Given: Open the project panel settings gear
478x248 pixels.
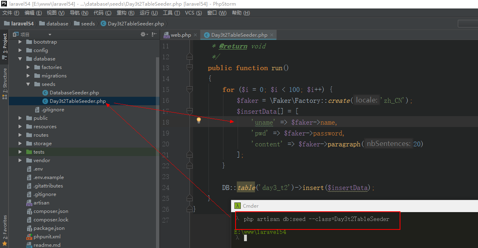Looking at the screenshot, I should [143, 35].
